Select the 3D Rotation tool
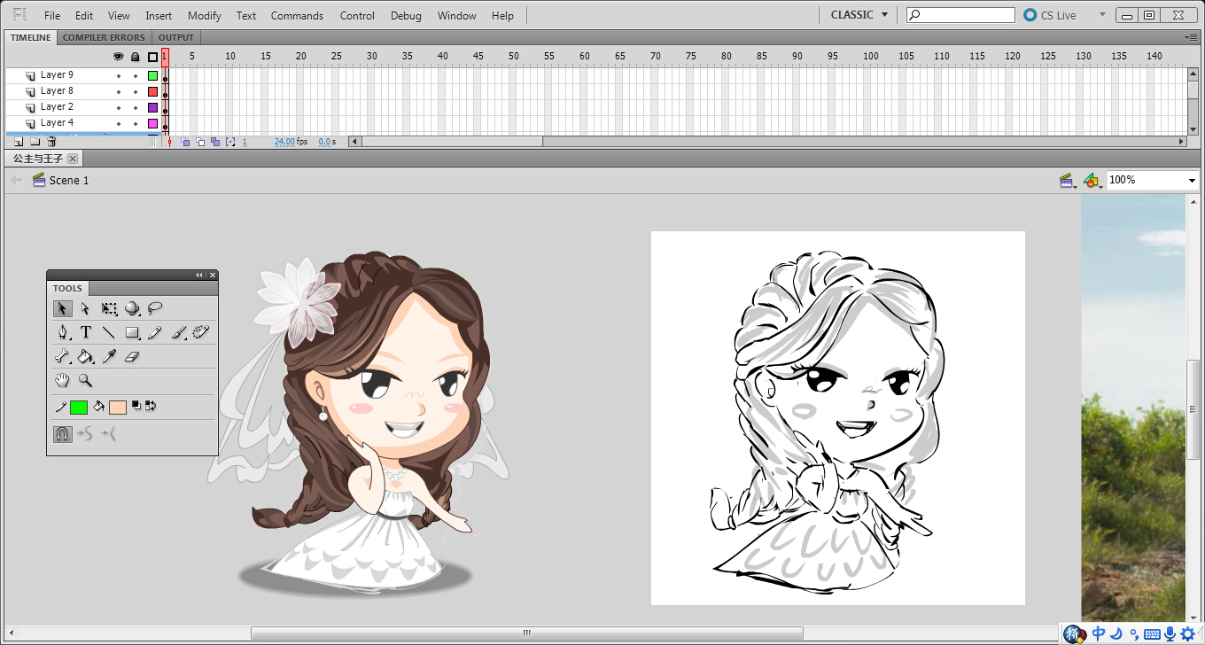 (132, 308)
